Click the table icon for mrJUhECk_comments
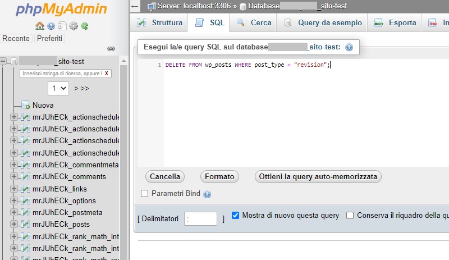 click(25, 176)
